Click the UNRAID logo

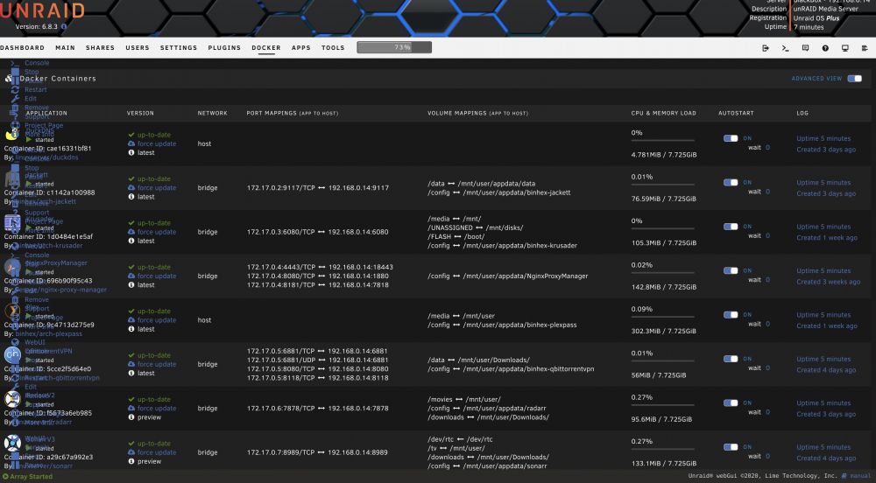click(x=42, y=10)
